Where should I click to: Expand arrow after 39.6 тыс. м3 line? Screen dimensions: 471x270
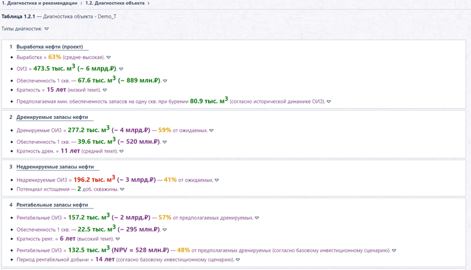pos(165,142)
